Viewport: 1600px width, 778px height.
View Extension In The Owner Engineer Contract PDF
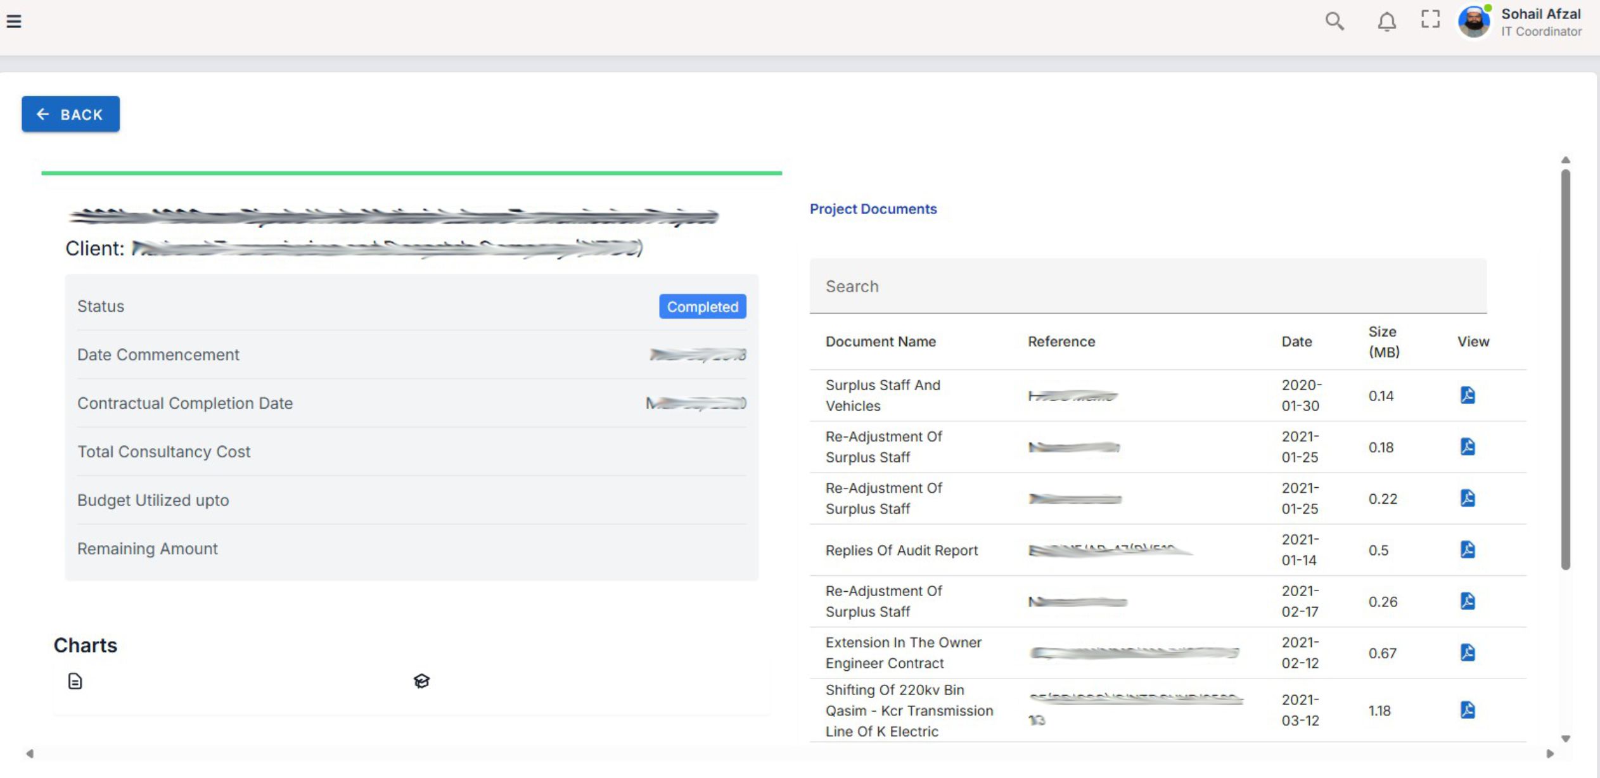pos(1468,653)
